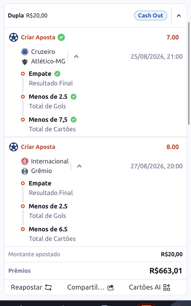Collapse Cruzeiro vs Atlético-MG selections

(x=76, y=57)
